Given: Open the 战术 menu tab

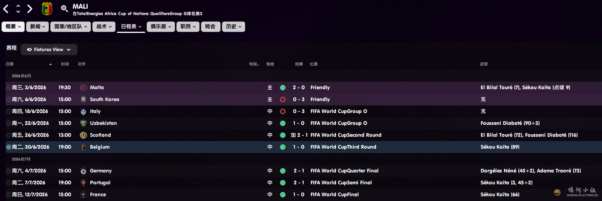Looking at the screenshot, I should (x=104, y=27).
